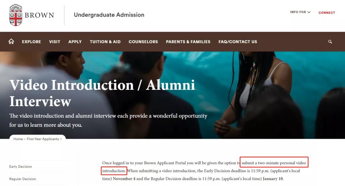
Task: Open the VISIT menu item
Action: (x=55, y=42)
